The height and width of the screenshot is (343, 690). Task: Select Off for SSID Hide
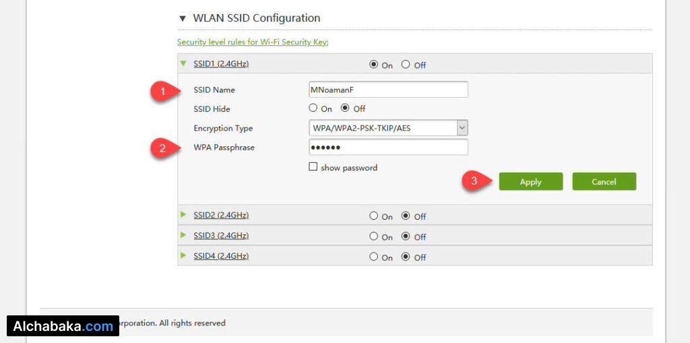(345, 108)
